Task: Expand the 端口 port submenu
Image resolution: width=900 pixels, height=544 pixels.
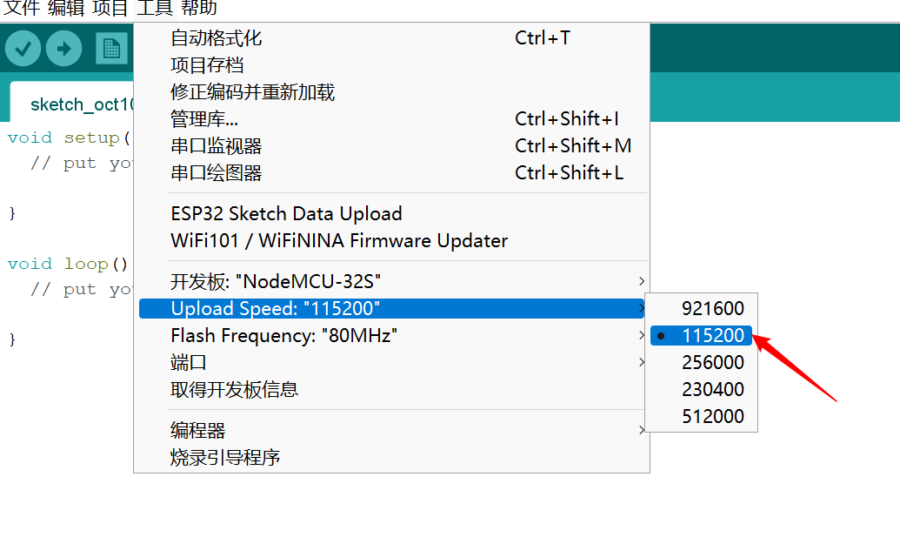Action: point(392,362)
